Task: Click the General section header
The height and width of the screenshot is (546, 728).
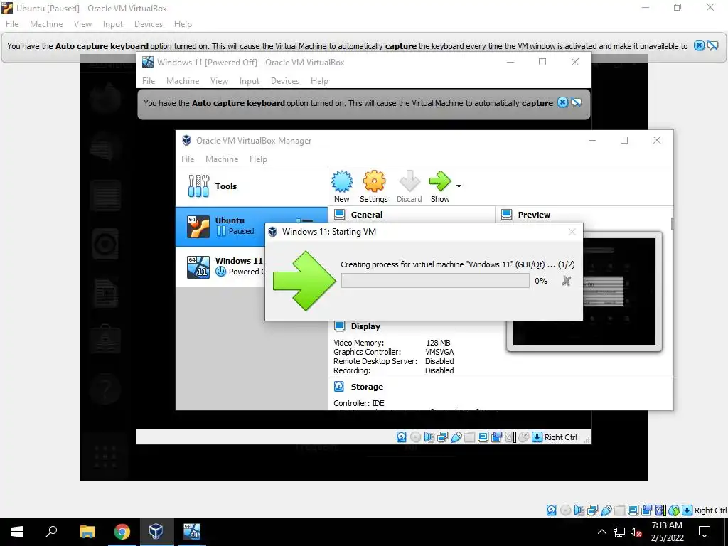Action: coord(366,215)
